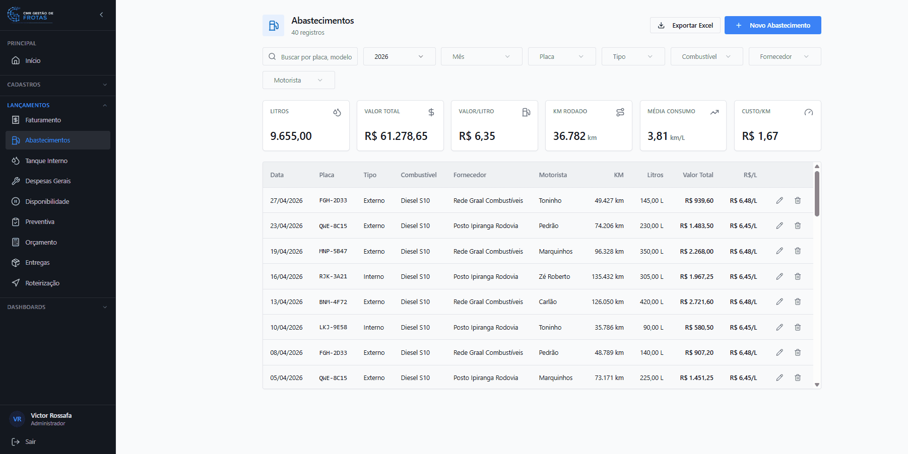908x454 pixels.
Task: Click the Sair logout icon
Action: click(x=16, y=442)
